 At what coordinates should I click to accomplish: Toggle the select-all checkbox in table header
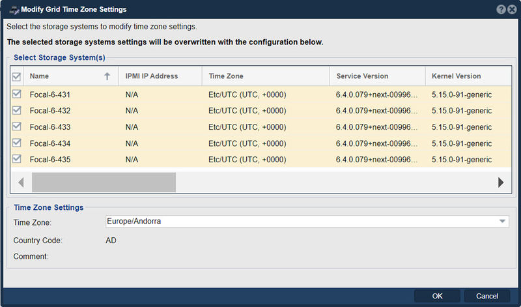tap(16, 77)
